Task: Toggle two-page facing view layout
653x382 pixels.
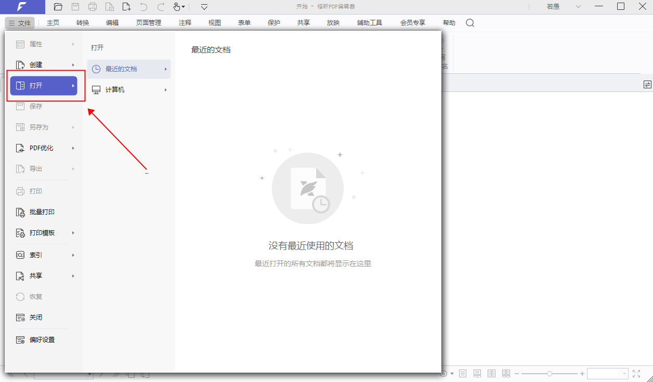Action: pos(491,373)
